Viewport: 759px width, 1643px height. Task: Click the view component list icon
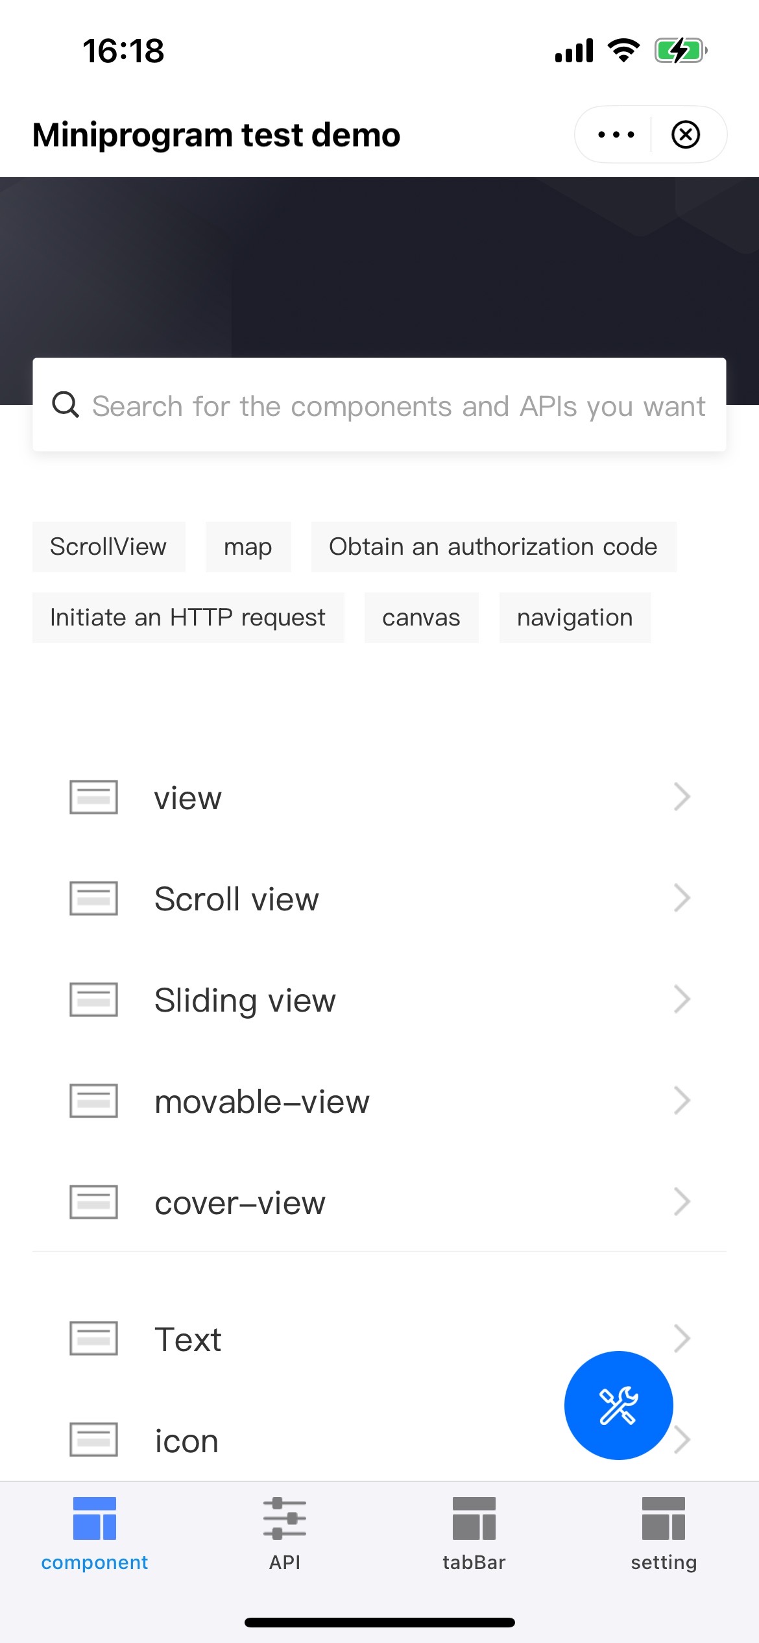tap(93, 797)
